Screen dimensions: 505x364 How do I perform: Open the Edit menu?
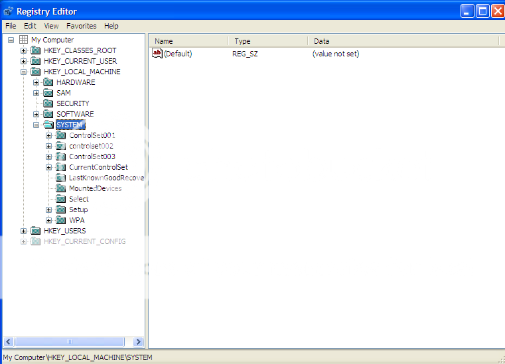tap(30, 26)
